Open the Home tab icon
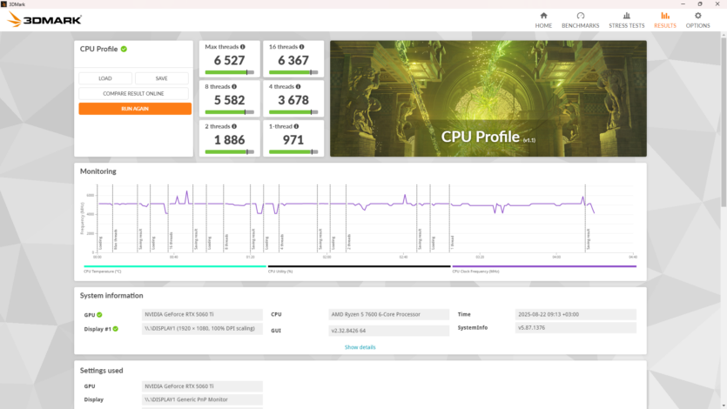727x409 pixels. click(543, 16)
